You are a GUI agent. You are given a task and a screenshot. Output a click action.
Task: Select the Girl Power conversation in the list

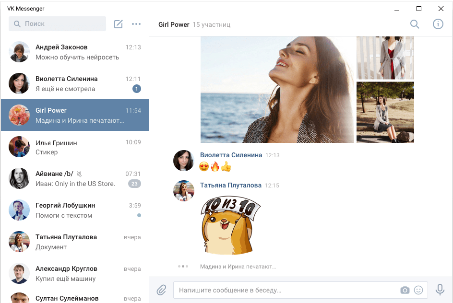click(75, 115)
